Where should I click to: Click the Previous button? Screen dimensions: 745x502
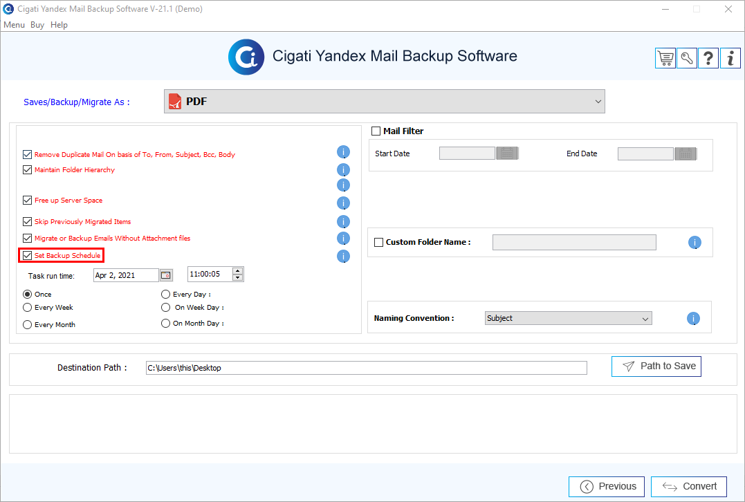[x=606, y=486]
